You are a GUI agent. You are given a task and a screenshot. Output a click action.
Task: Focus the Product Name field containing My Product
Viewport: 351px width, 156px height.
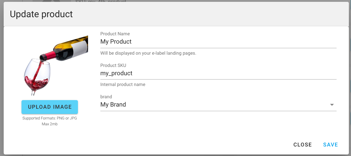218,42
